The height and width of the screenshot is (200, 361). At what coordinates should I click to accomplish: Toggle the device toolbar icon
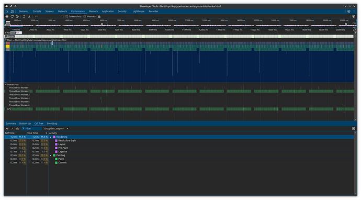click(12, 12)
